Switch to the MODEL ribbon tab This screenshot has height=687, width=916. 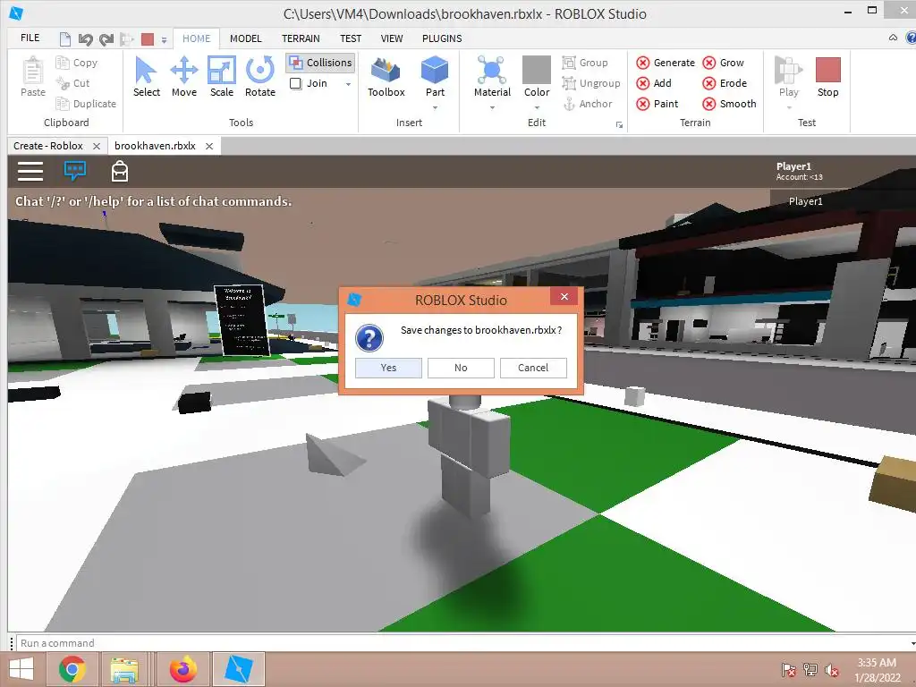coord(245,38)
